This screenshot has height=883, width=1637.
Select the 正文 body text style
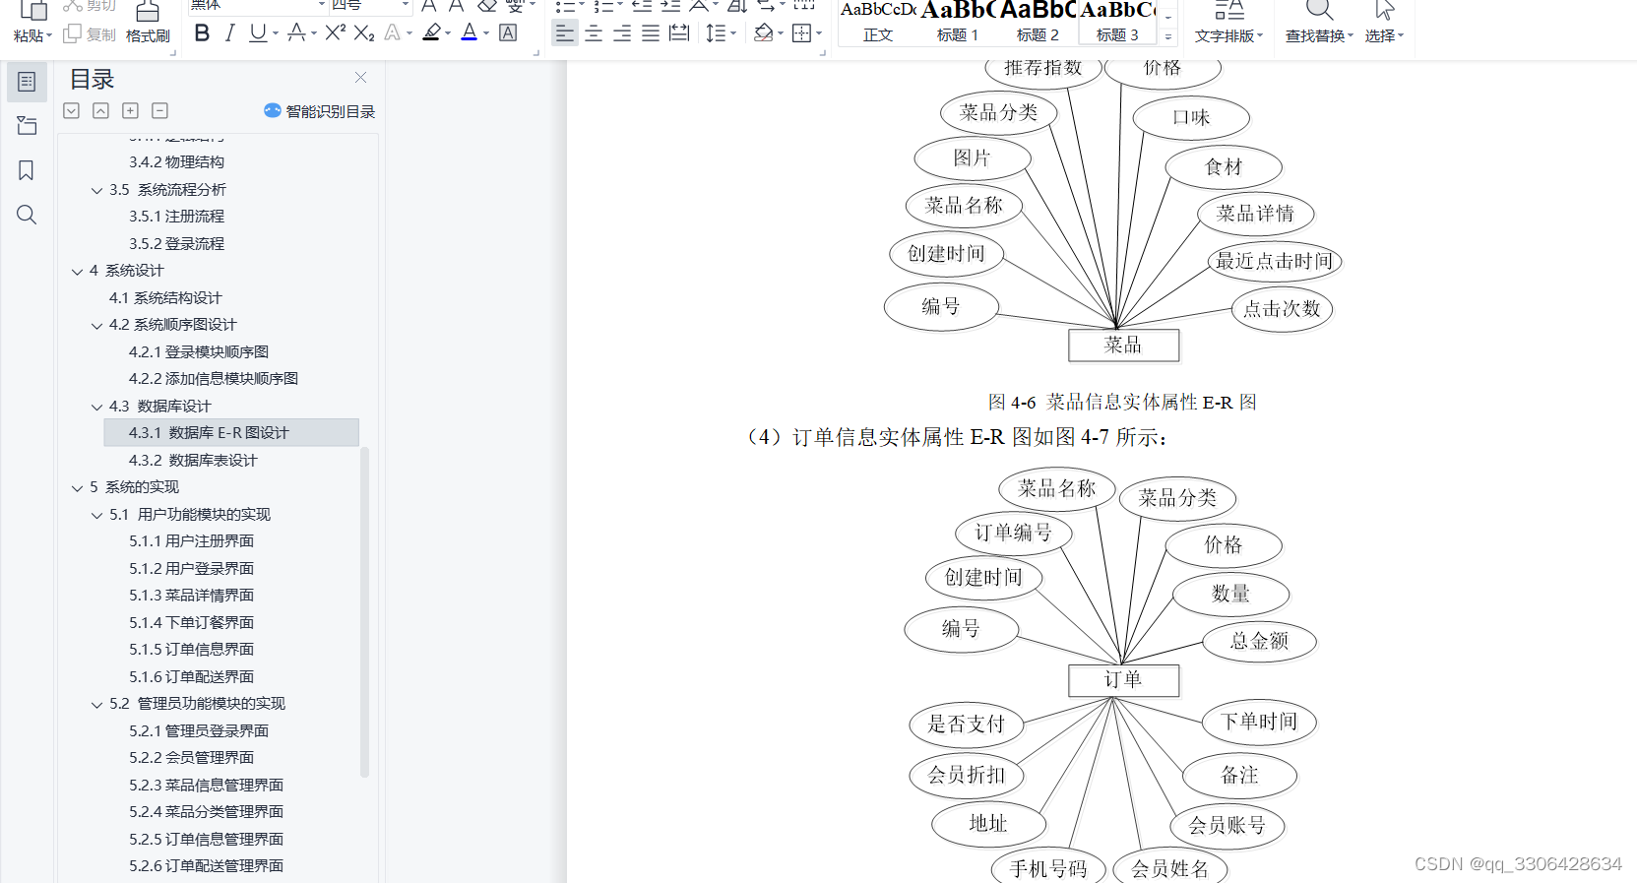click(878, 23)
